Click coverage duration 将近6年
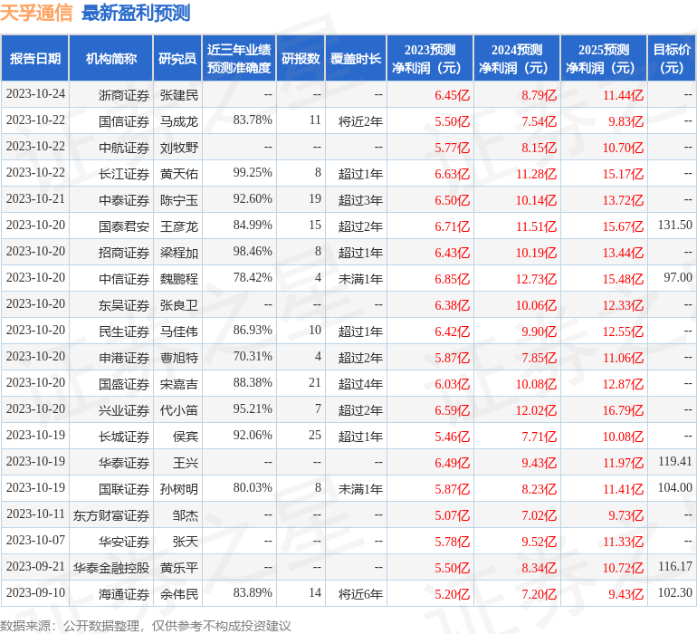697x634 pixels. coord(360,594)
